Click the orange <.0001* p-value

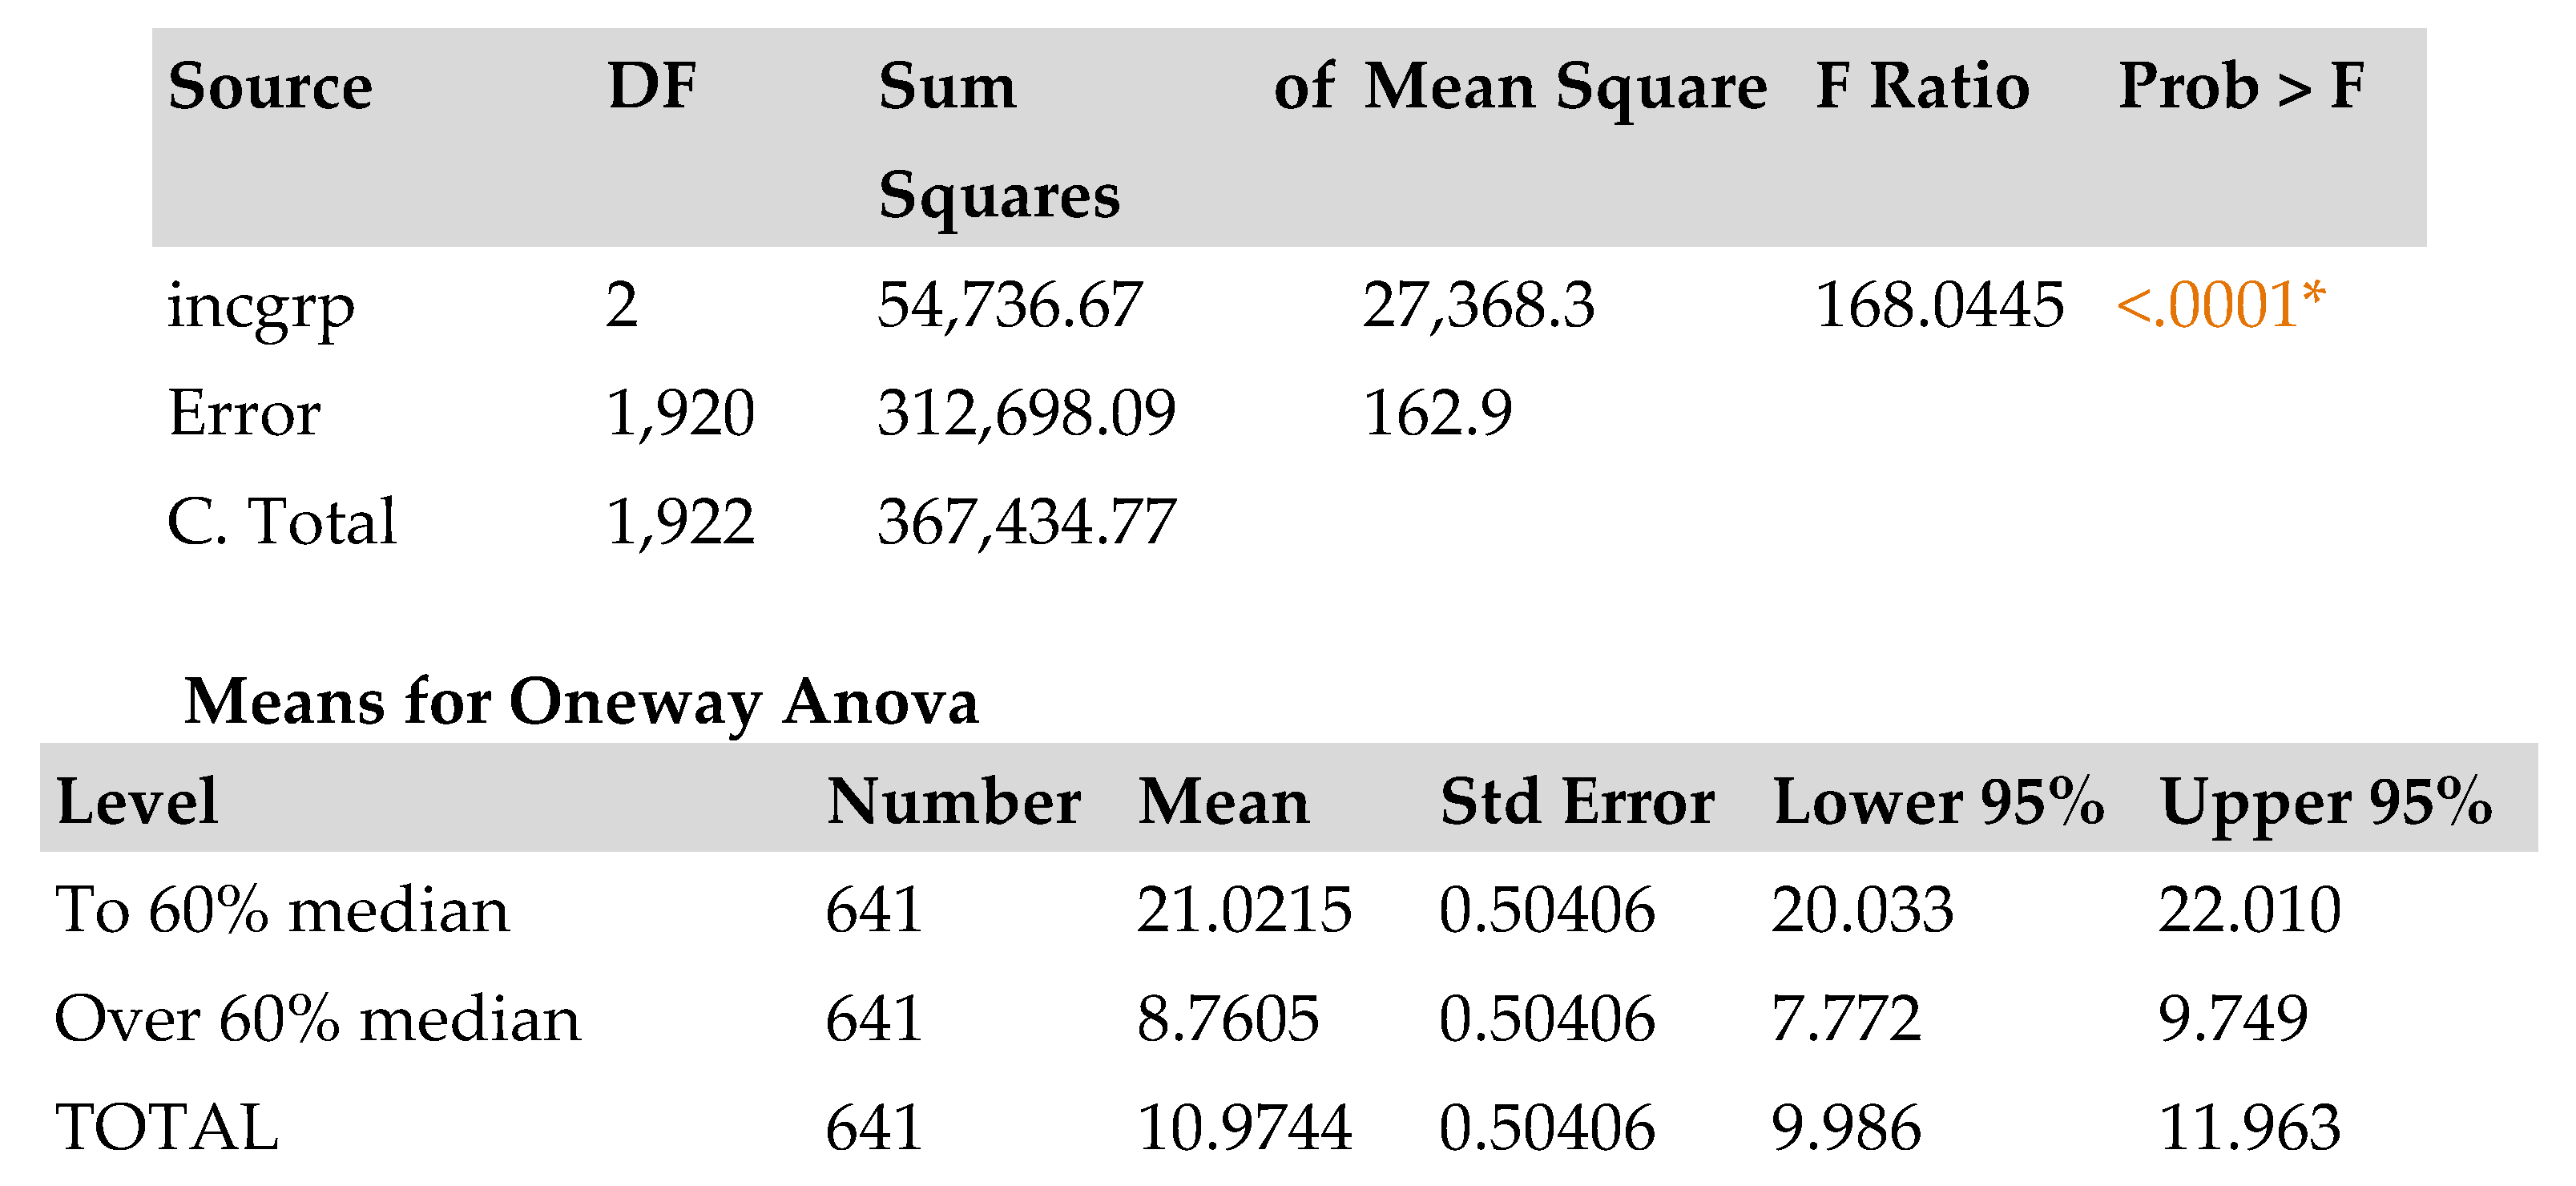(2221, 304)
